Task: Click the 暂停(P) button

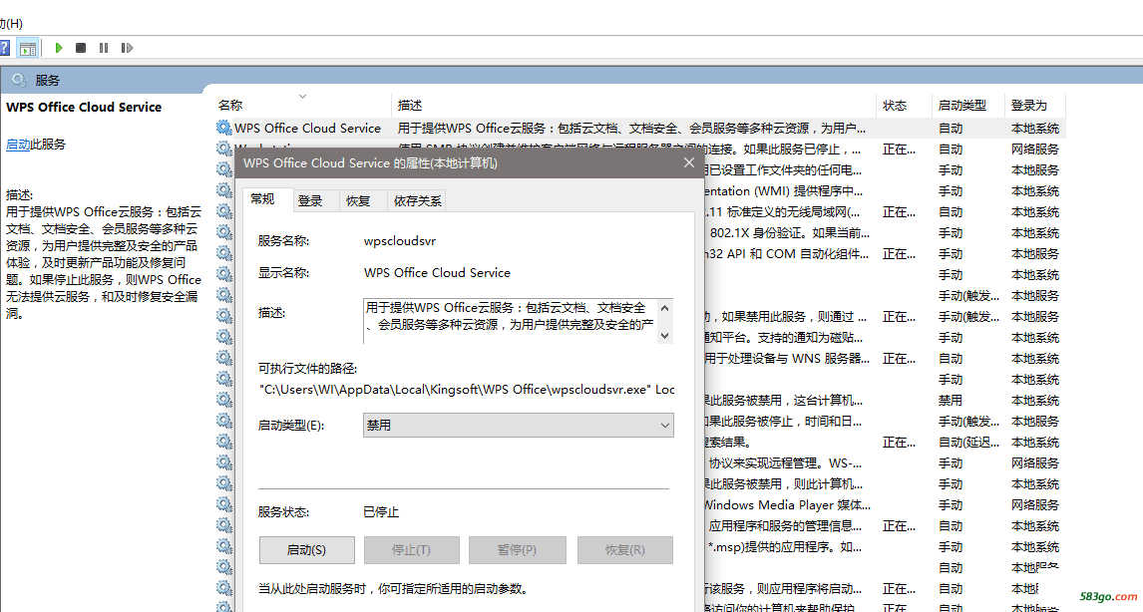Action: (517, 550)
